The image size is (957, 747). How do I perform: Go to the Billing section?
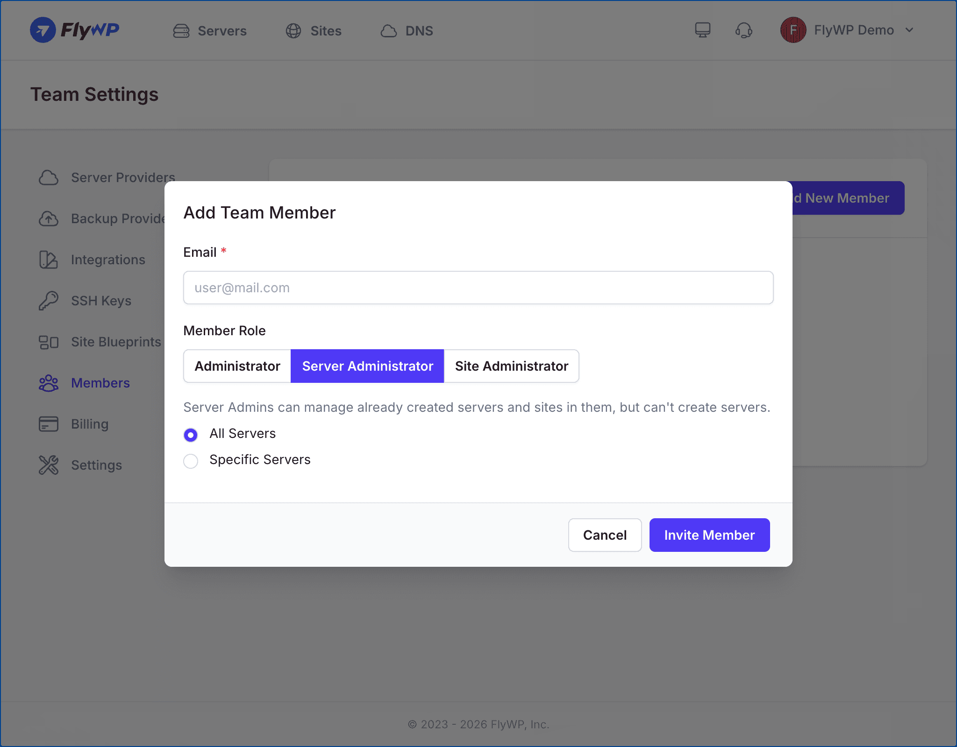[x=74, y=424]
